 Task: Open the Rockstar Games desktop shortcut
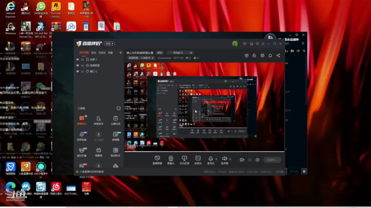pyautogui.click(x=56, y=10)
